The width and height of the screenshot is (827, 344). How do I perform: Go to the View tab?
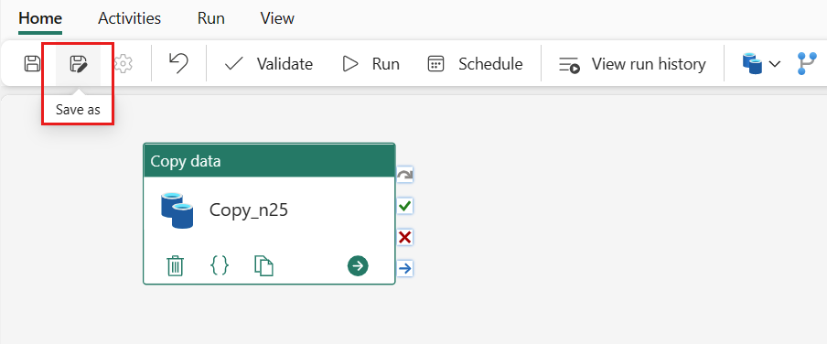(277, 18)
